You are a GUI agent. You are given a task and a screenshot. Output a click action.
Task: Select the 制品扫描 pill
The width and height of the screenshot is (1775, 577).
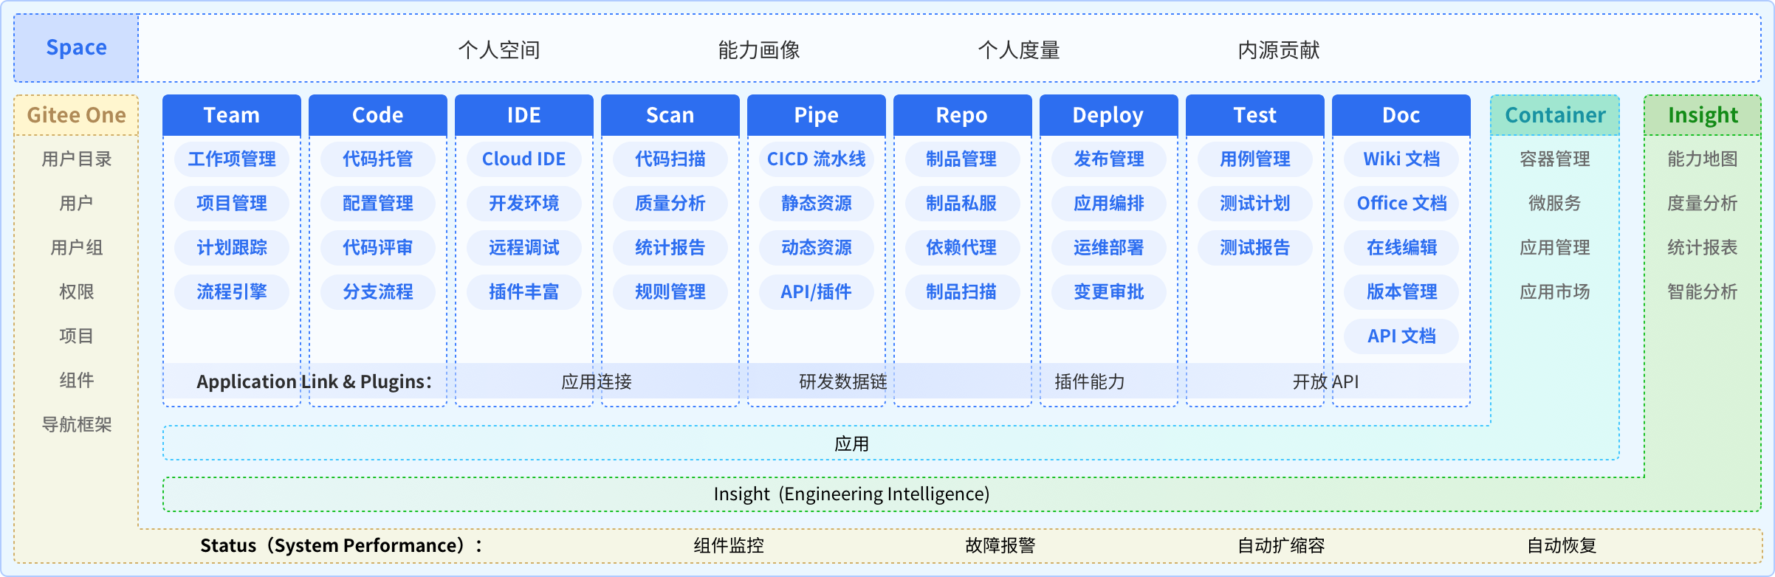[x=962, y=292]
